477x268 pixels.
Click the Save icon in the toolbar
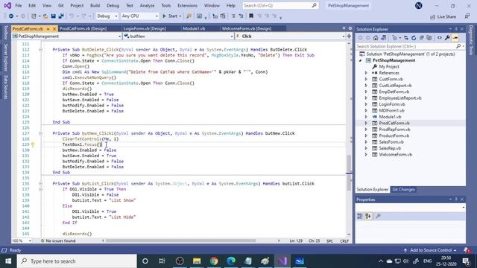coord(53,16)
